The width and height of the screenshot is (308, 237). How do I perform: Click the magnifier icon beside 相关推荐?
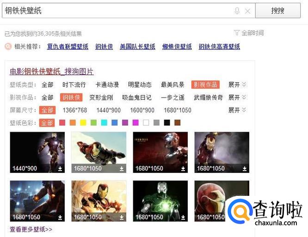(x=8, y=47)
